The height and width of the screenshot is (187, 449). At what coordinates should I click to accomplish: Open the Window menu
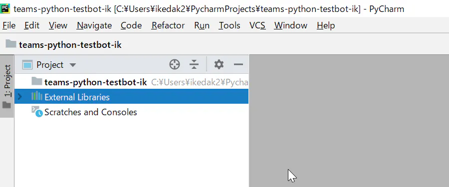(291, 25)
